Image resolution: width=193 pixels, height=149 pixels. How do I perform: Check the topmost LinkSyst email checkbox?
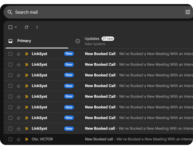(x=10, y=54)
